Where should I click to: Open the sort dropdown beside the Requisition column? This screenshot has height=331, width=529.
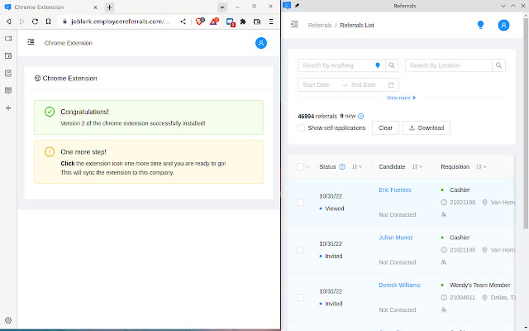point(480,167)
